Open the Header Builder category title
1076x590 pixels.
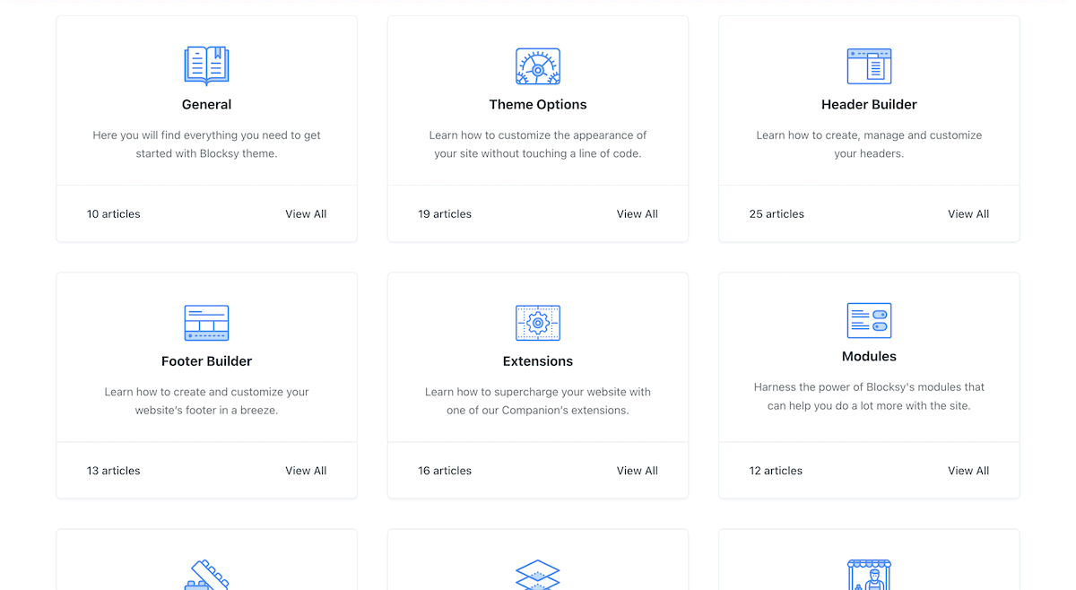click(x=869, y=104)
